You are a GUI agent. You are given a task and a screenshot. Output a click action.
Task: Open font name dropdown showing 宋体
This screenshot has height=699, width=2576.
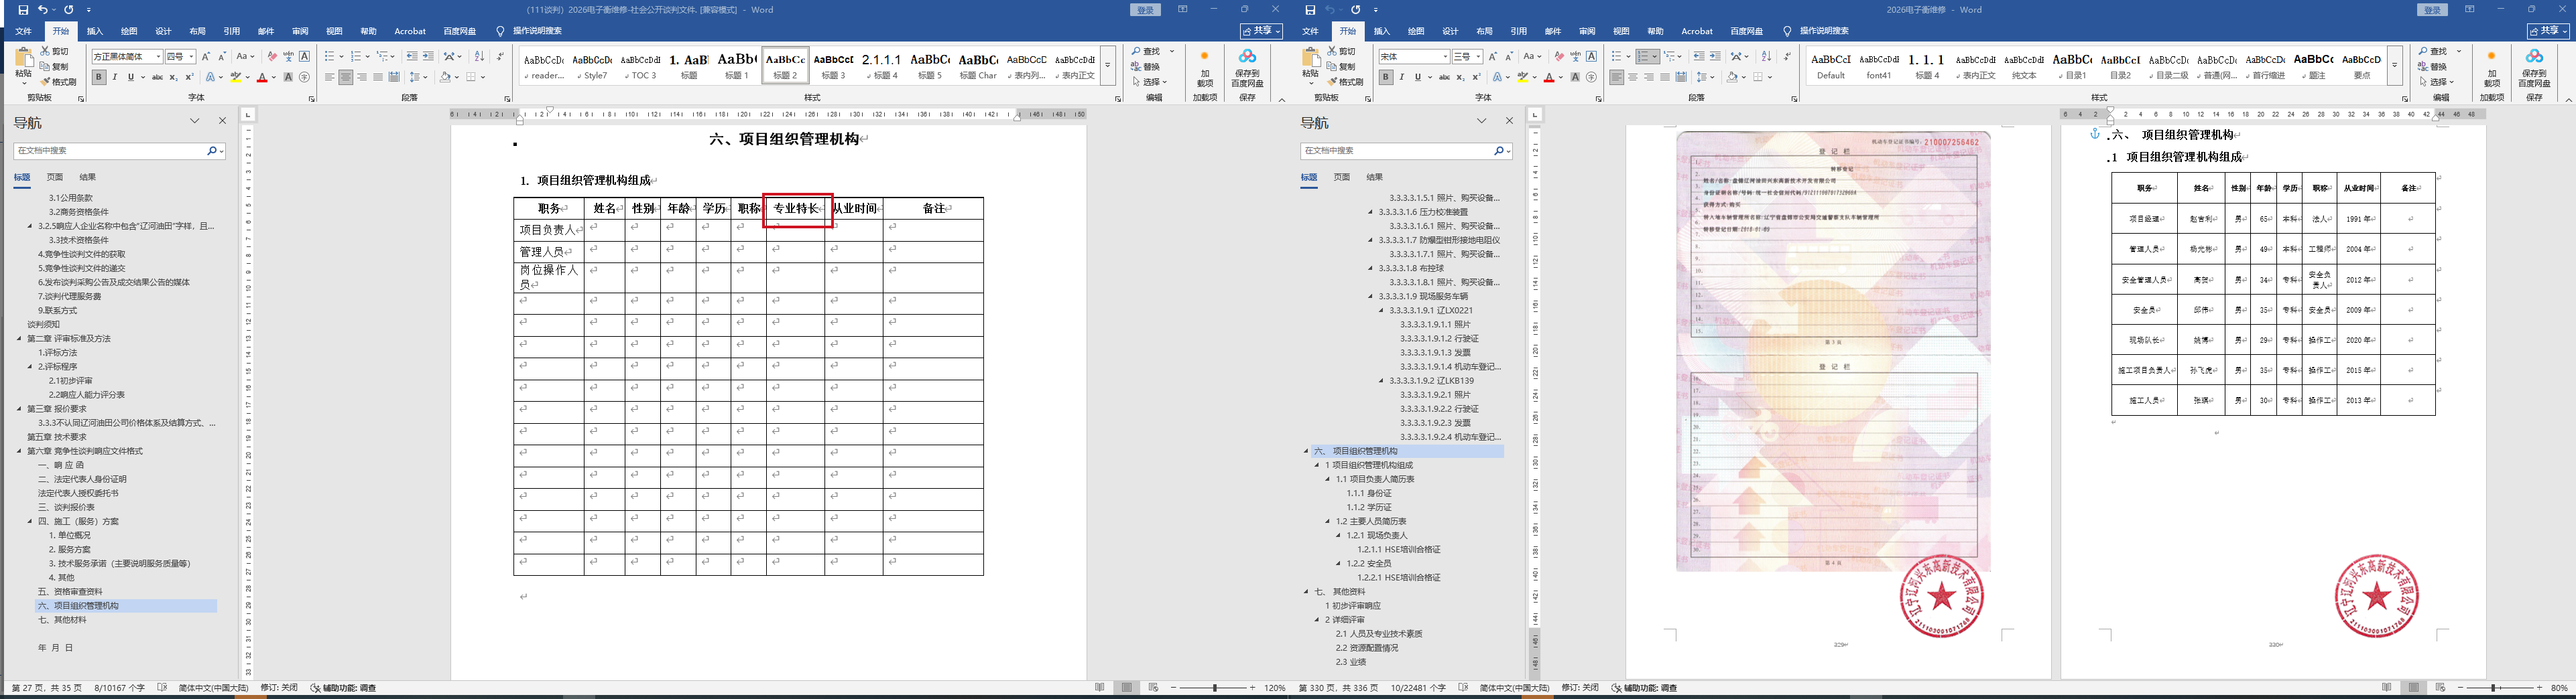click(1445, 57)
